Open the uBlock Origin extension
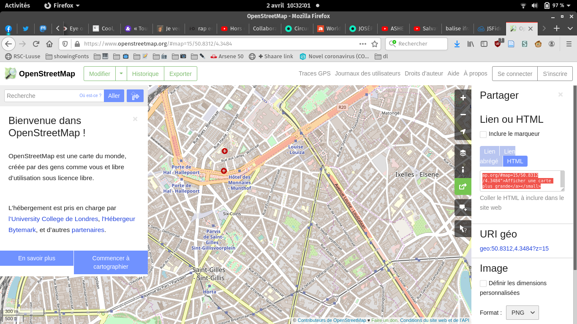 [498, 44]
